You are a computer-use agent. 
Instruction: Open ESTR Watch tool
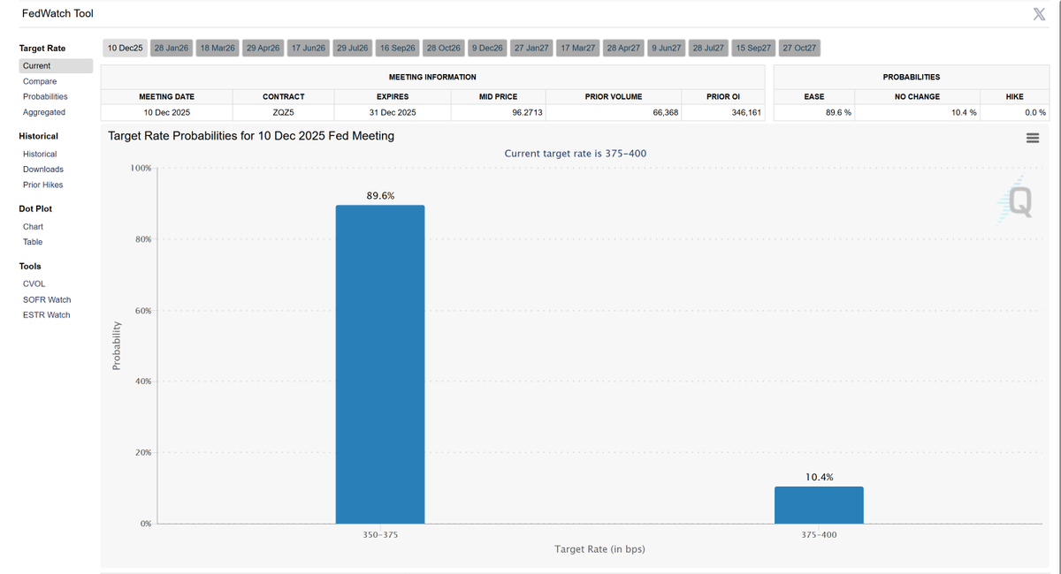(x=47, y=314)
